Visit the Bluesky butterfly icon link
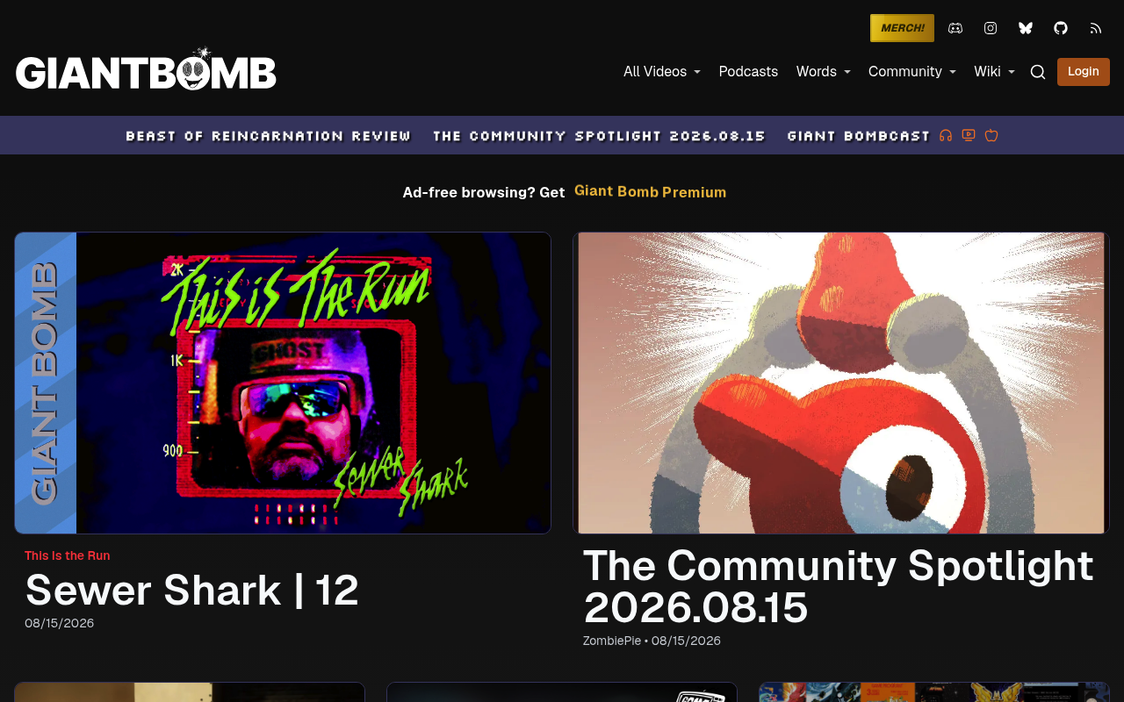This screenshot has width=1124, height=702. pyautogui.click(x=1026, y=28)
